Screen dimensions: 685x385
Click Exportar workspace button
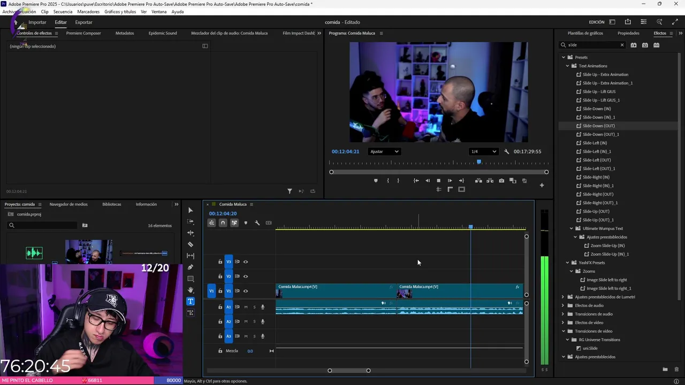[83, 22]
